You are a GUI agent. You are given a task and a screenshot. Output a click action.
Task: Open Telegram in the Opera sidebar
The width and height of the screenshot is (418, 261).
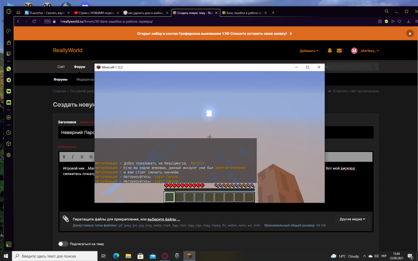(x=8, y=80)
